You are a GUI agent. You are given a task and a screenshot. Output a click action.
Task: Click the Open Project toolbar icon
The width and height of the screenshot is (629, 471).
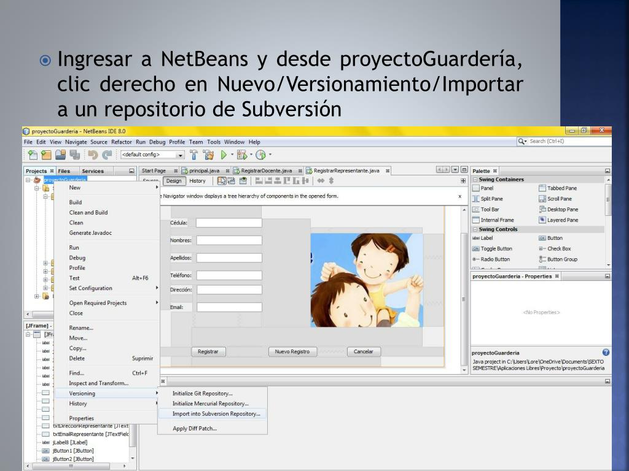pos(61,155)
